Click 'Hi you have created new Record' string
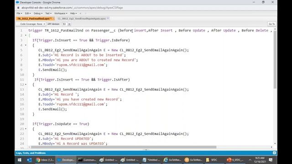 (87, 99)
